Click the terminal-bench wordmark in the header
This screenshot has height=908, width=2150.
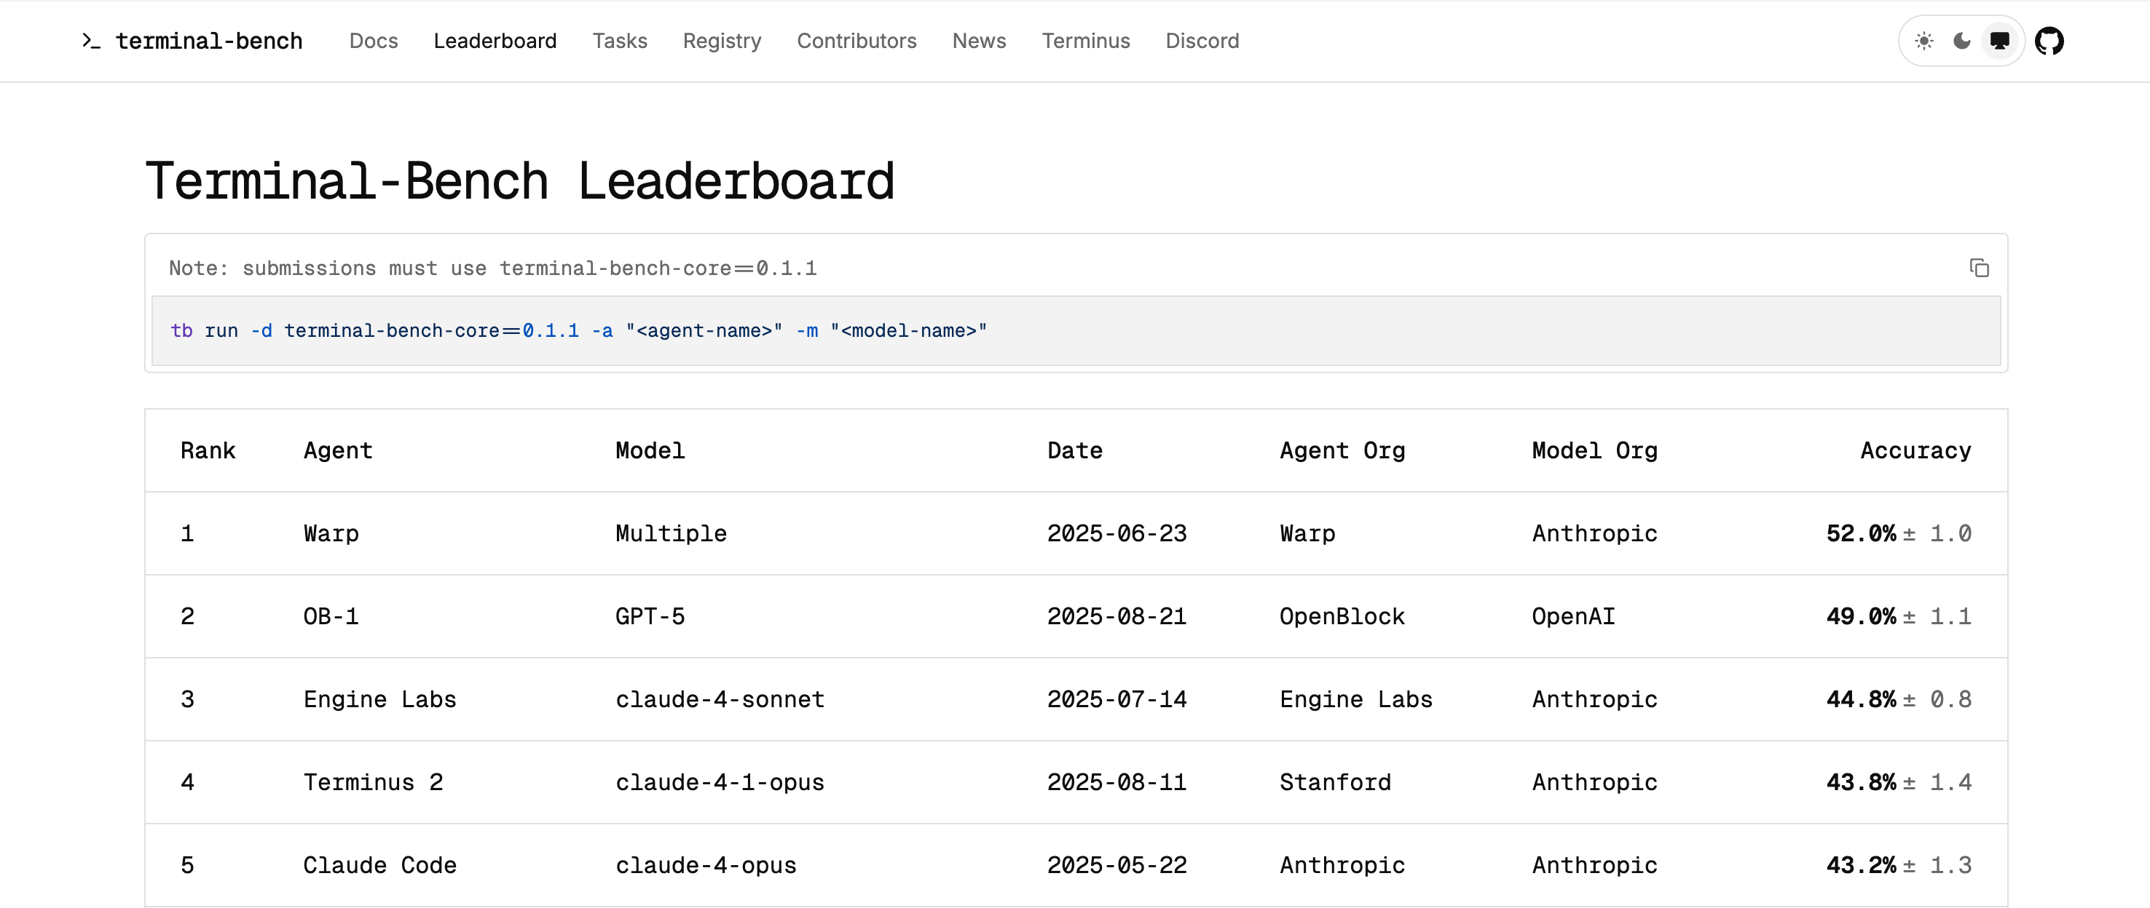tap(208, 40)
